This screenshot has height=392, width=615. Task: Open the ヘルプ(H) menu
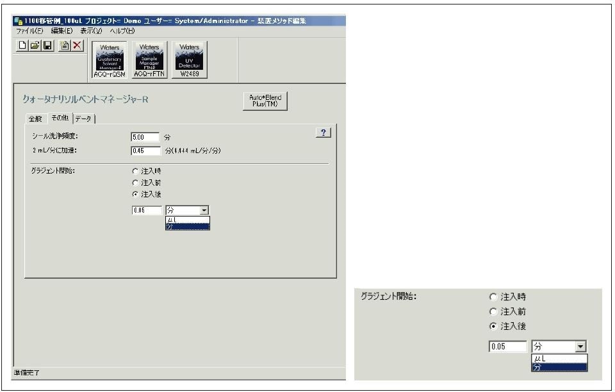[x=122, y=31]
